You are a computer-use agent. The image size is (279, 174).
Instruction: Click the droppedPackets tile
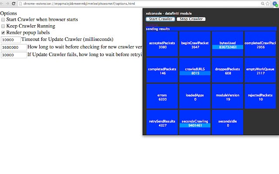click(228, 70)
